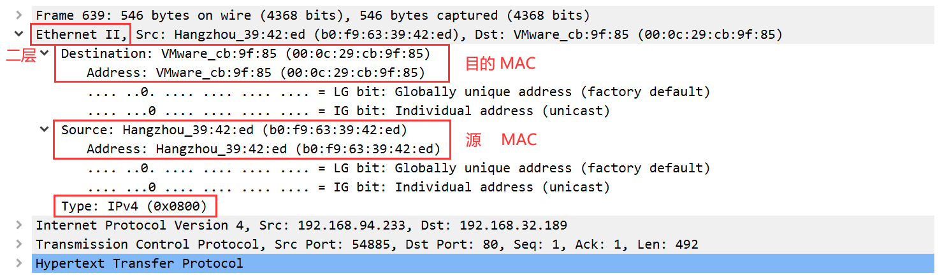Viewport: 942px width, 276px height.
Task: Select the source LG bit line
Action: pos(398,168)
